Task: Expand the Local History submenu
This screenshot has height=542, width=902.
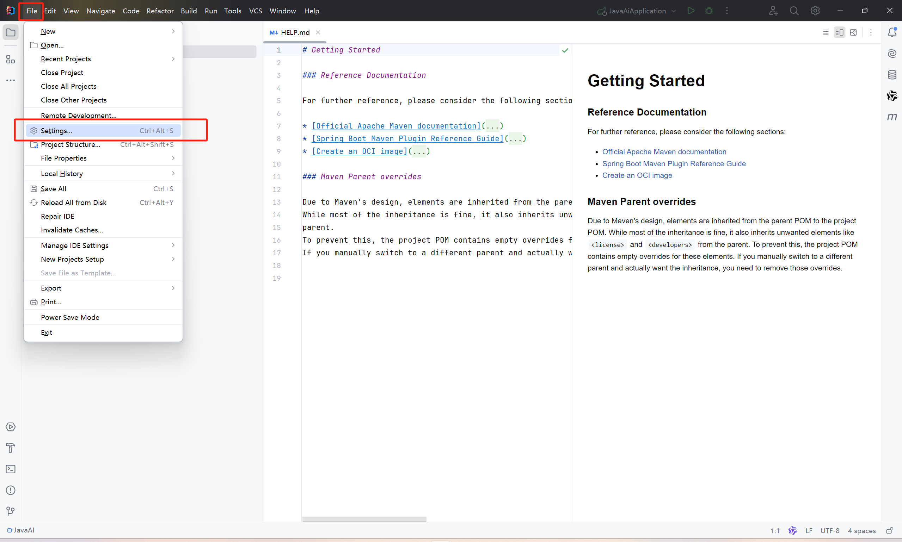Action: pyautogui.click(x=62, y=174)
